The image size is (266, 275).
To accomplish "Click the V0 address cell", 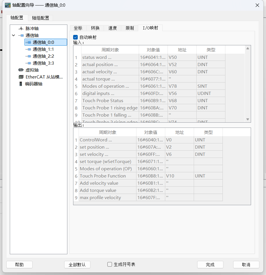I will click(179, 140).
